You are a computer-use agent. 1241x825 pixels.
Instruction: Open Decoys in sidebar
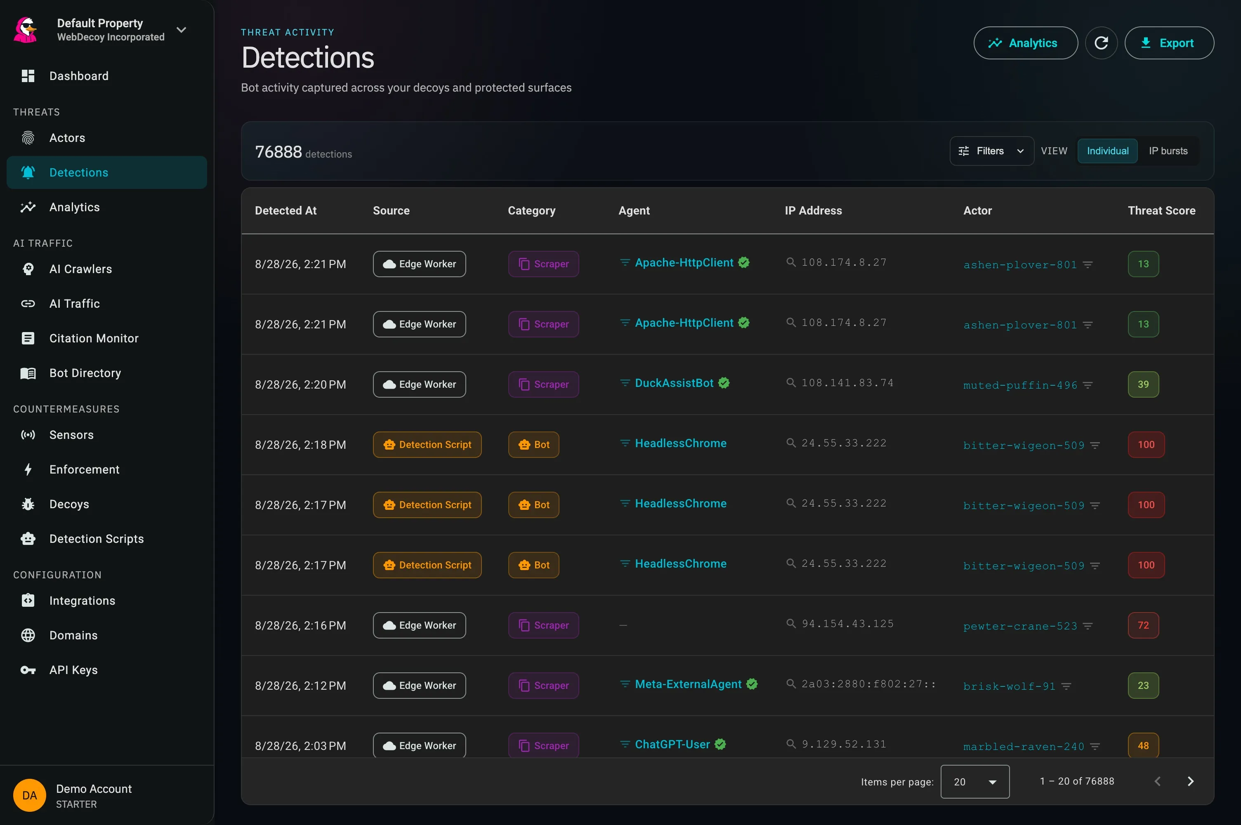point(106,504)
